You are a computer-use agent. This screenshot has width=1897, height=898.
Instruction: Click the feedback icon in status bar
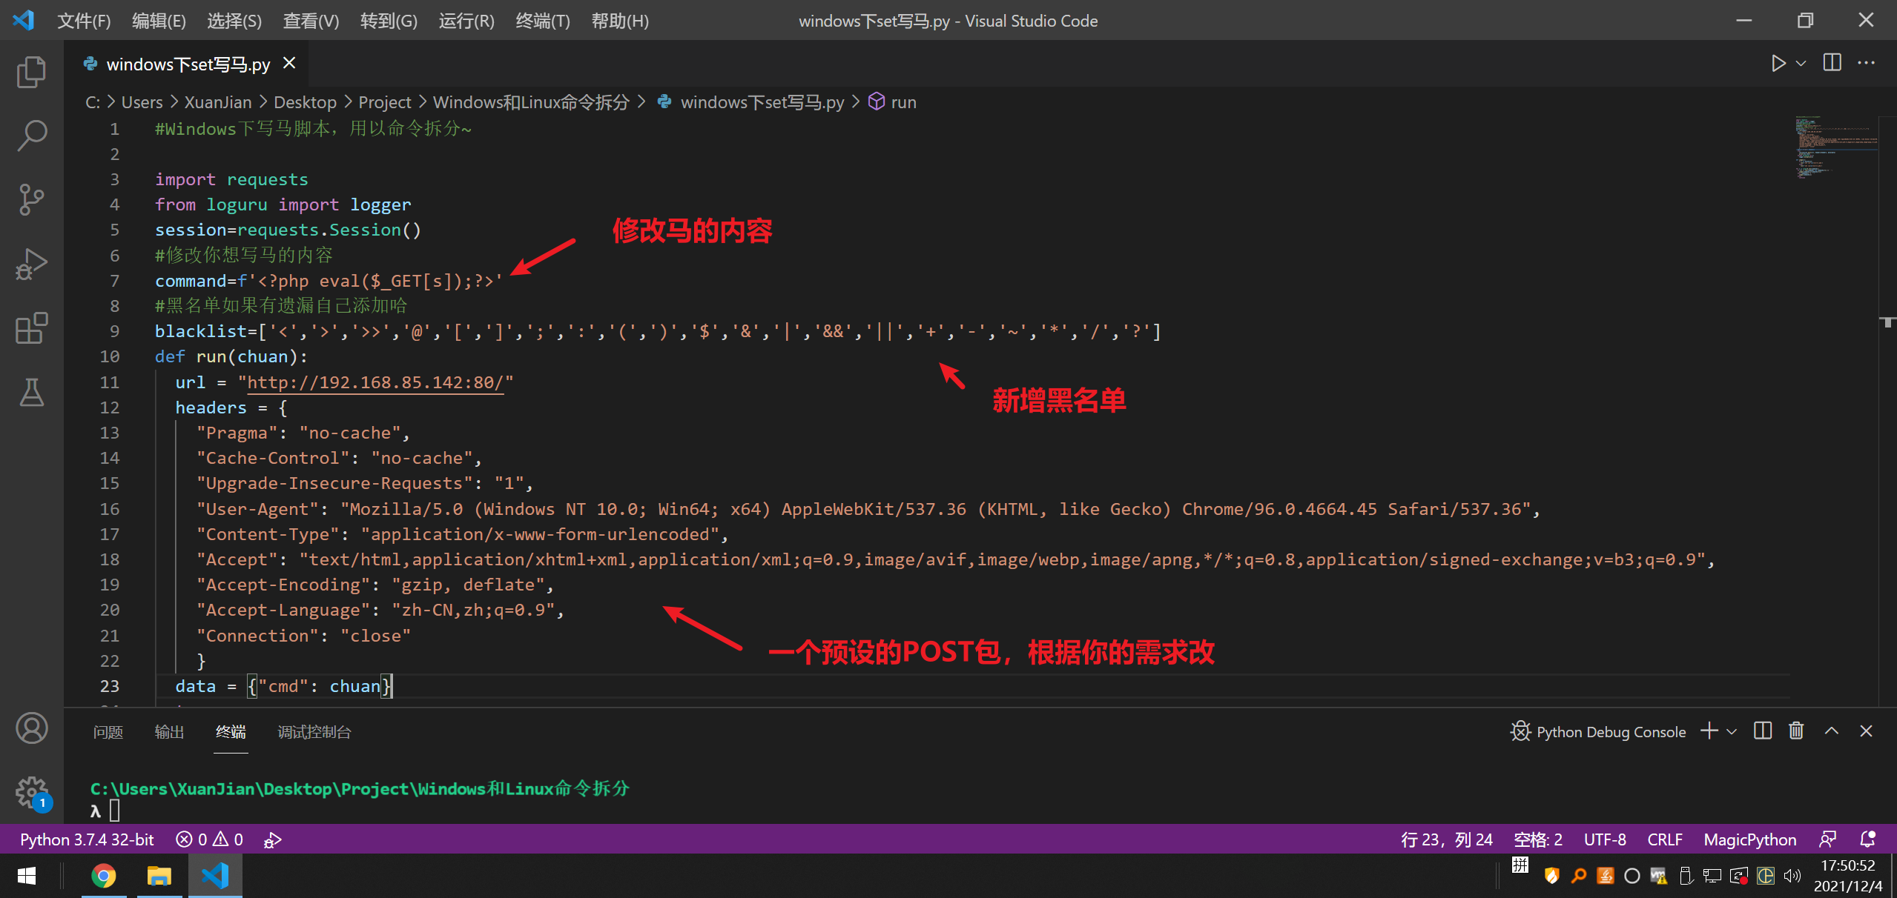1827,839
